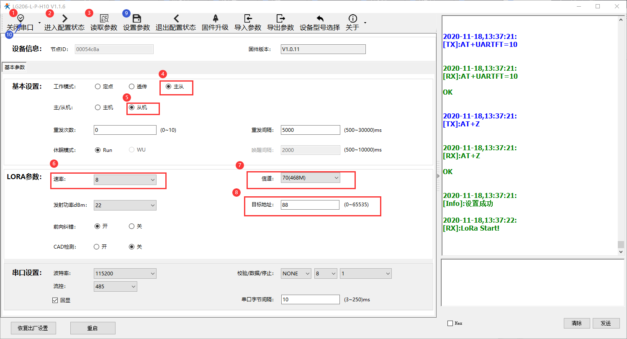Click the 恢复出厂设置 button
This screenshot has width=627, height=339.
point(33,328)
